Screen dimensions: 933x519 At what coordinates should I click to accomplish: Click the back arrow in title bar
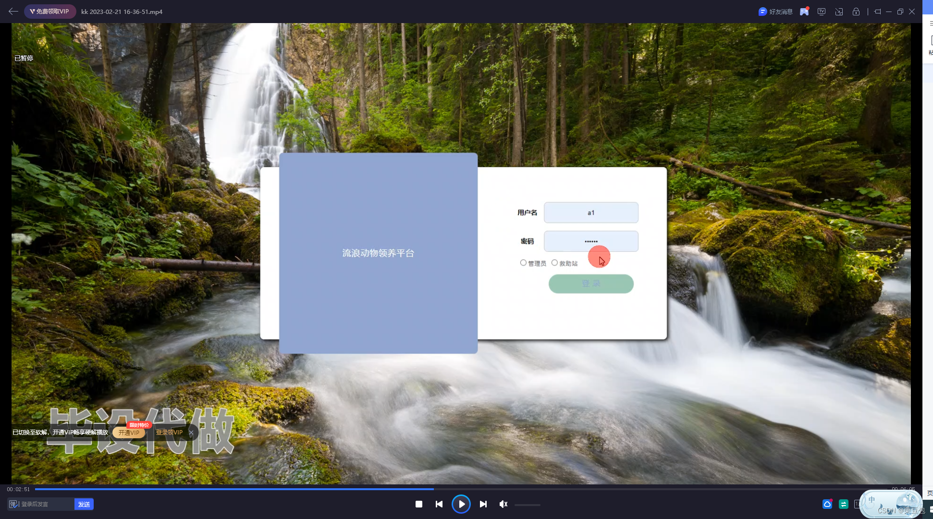13,11
